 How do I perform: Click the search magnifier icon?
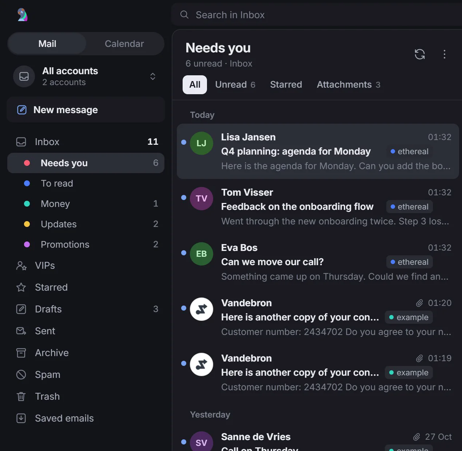[x=184, y=15]
